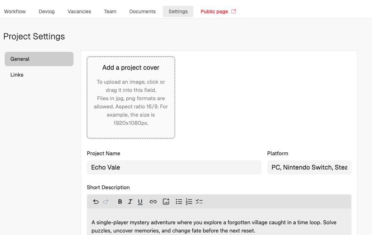
Task: Apply italic formatting using the toolbar icon
Action: tap(130, 201)
